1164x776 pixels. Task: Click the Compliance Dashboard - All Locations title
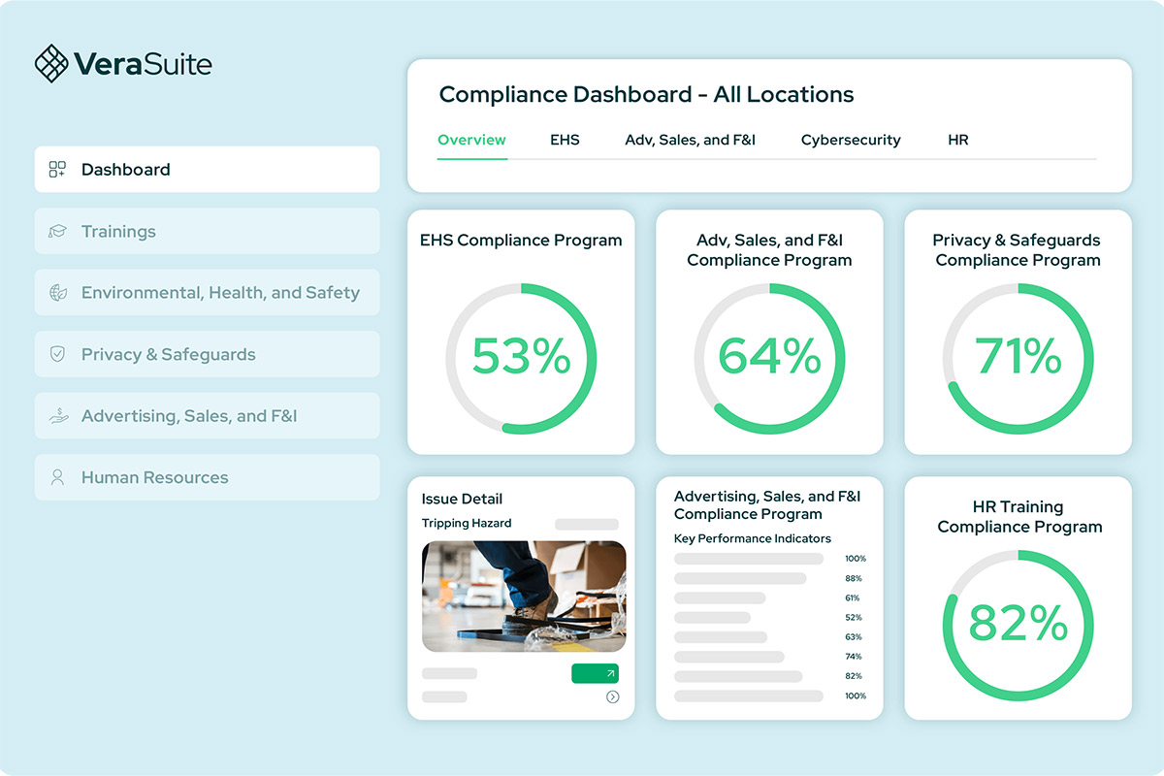tap(646, 95)
